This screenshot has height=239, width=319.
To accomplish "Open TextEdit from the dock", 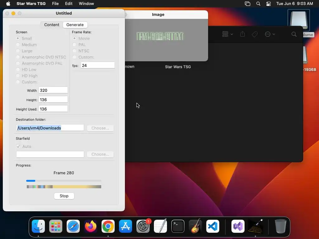I will 160,226.
